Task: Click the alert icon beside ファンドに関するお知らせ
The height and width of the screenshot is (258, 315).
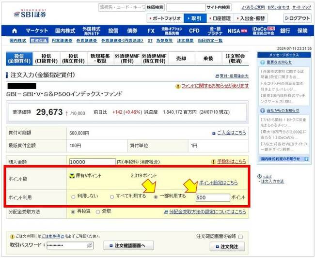Action: point(178,86)
